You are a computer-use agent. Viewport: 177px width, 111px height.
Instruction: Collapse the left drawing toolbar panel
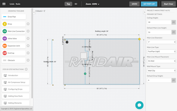point(34,12)
